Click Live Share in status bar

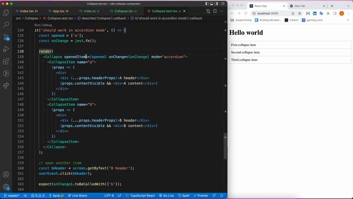77,196
